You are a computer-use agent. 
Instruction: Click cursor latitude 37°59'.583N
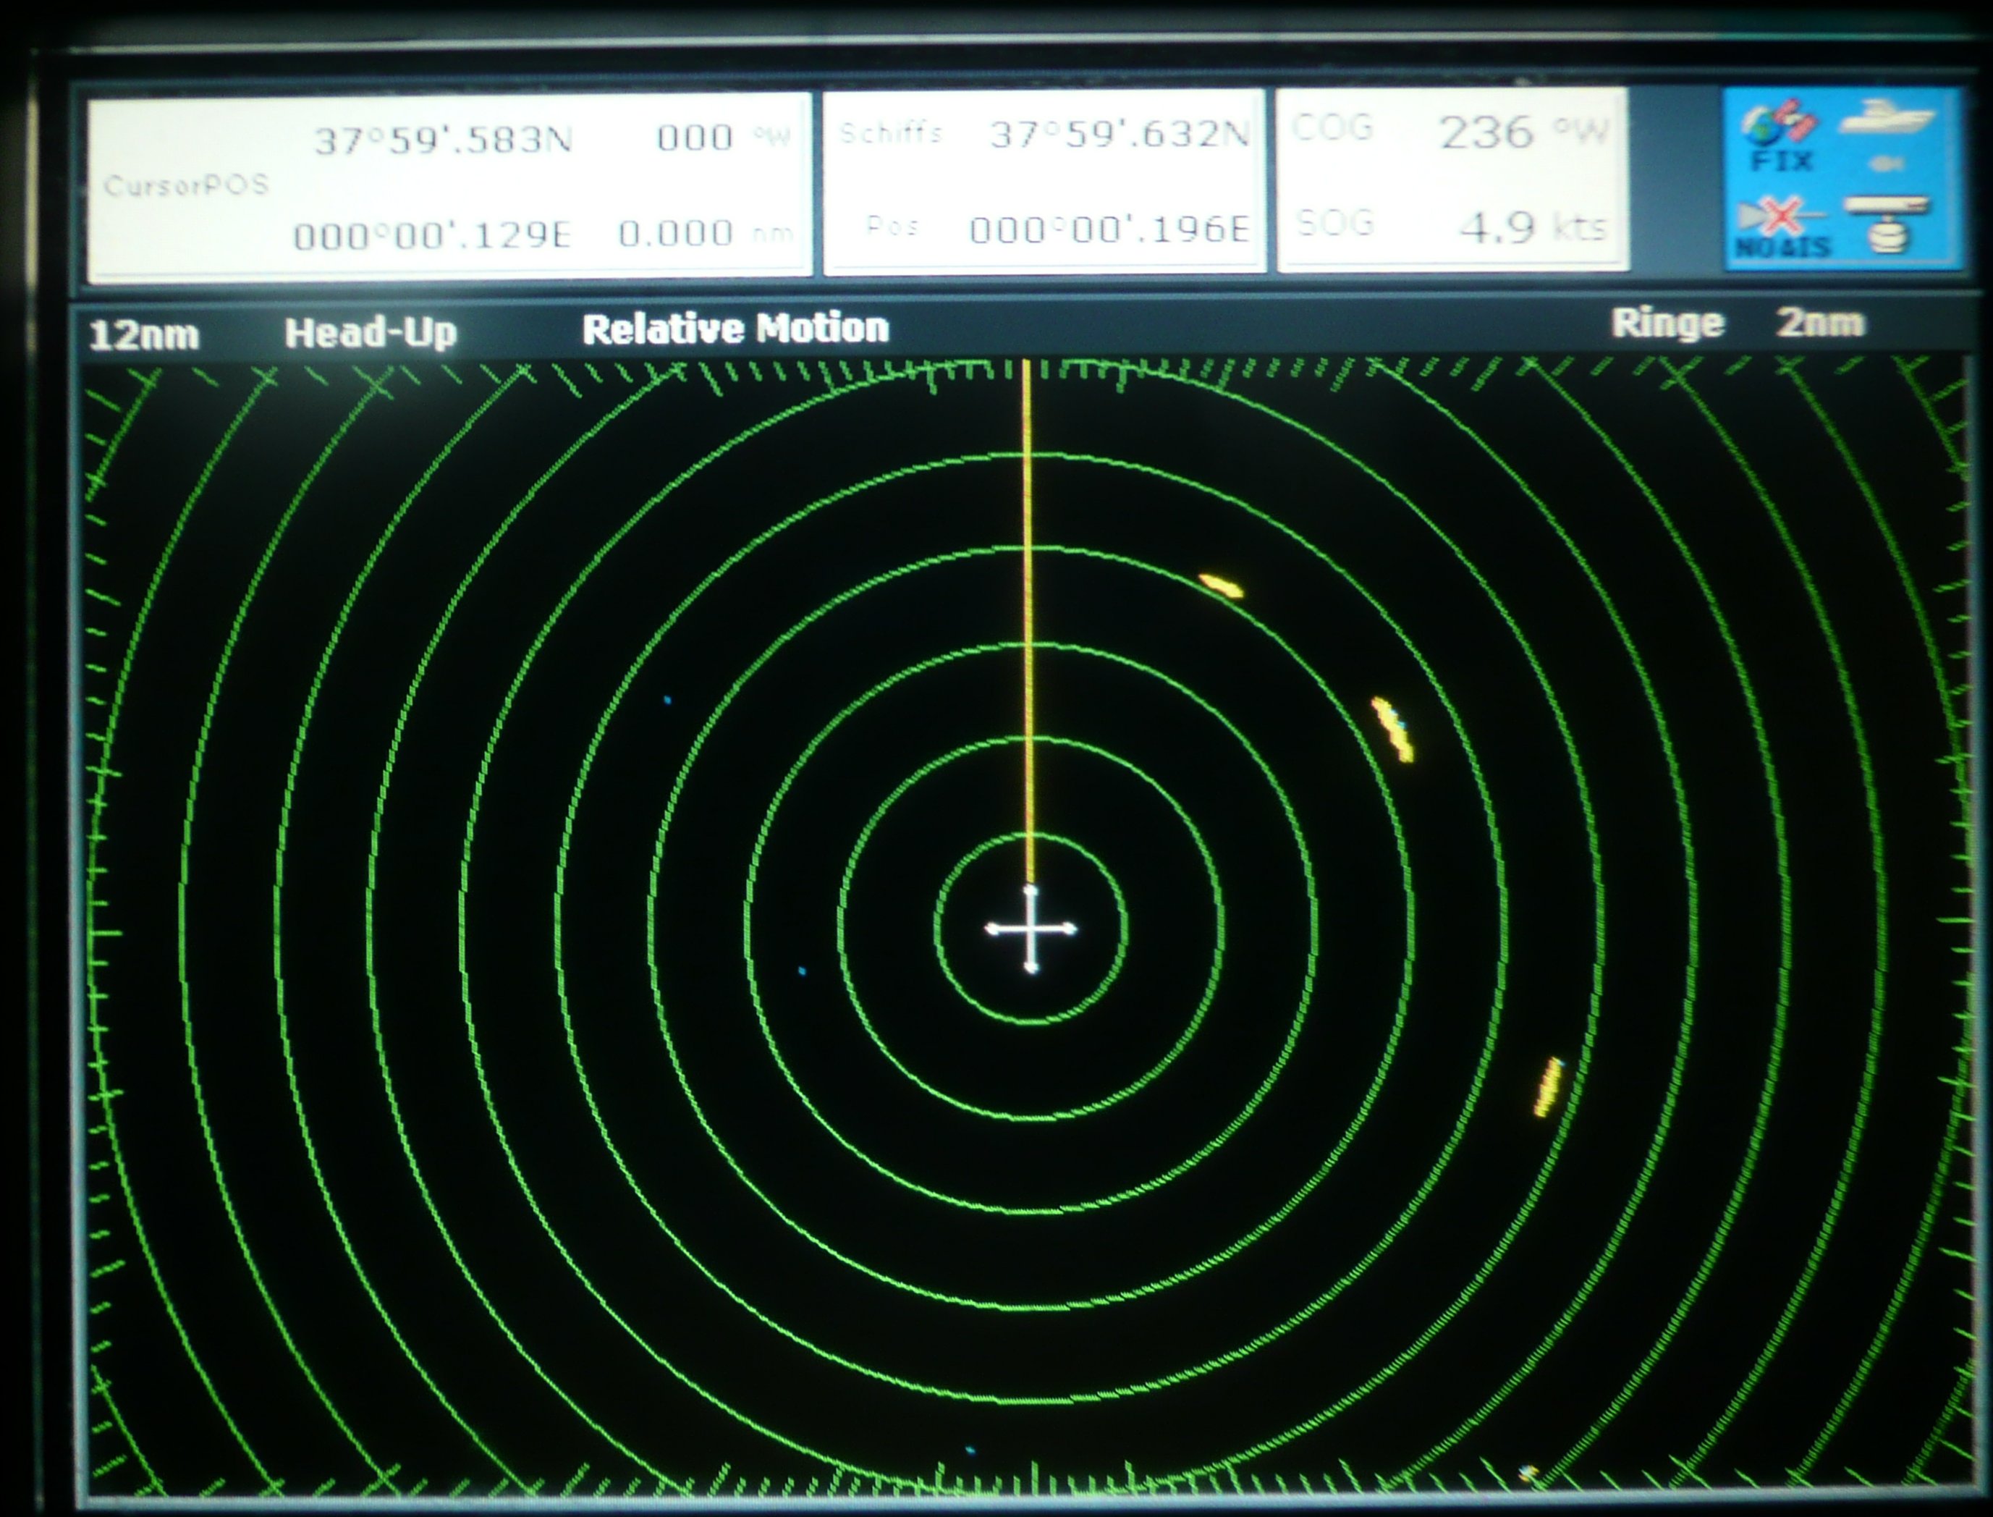click(443, 140)
